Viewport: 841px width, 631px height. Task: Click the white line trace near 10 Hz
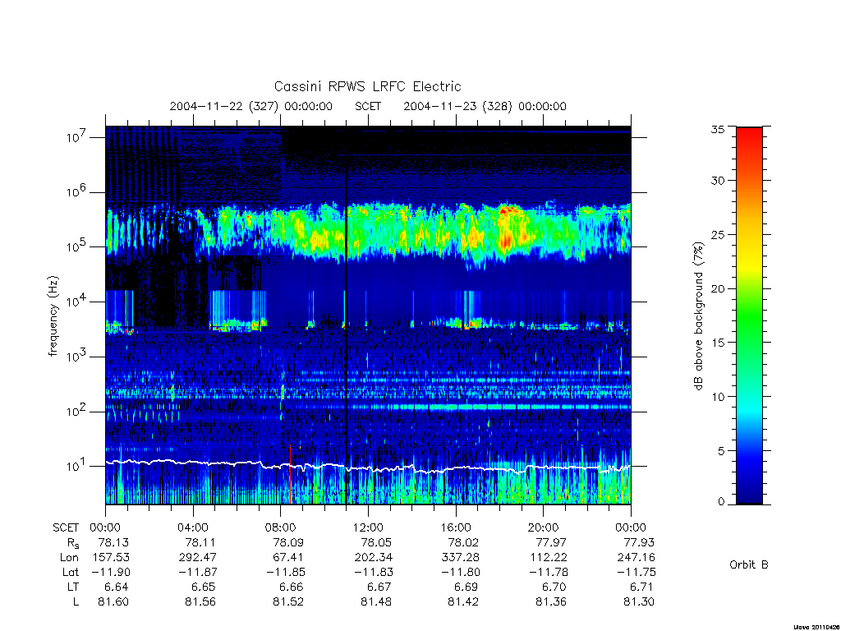(368, 467)
